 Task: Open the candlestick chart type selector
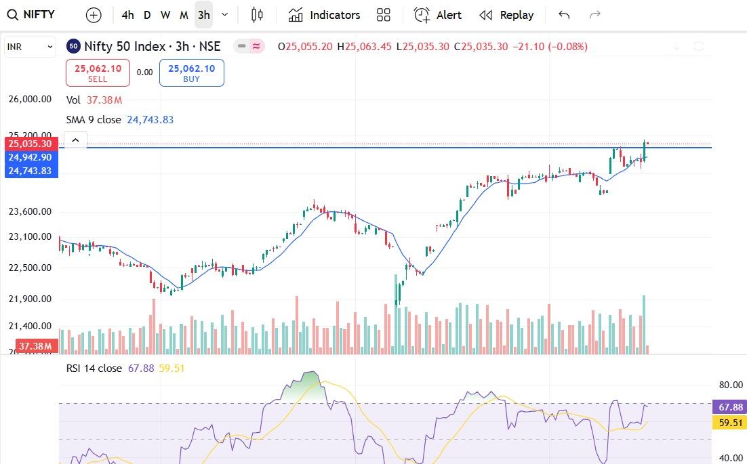257,15
